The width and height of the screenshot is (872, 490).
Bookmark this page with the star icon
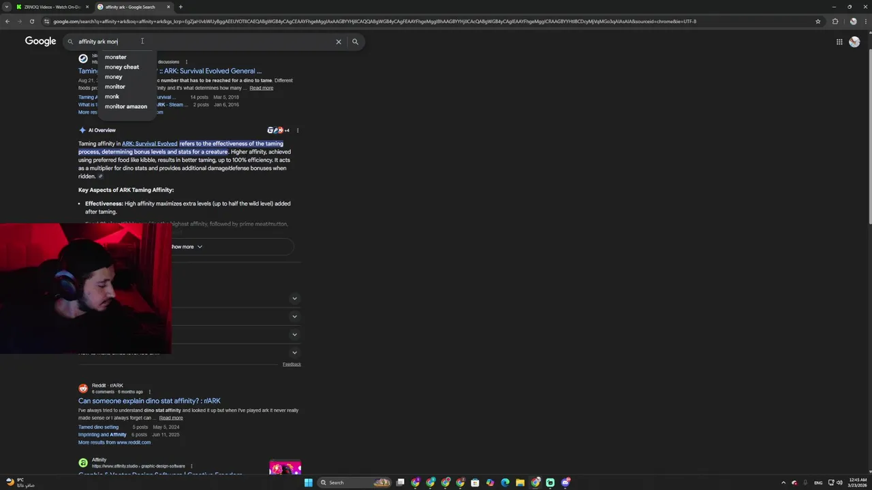(x=818, y=21)
